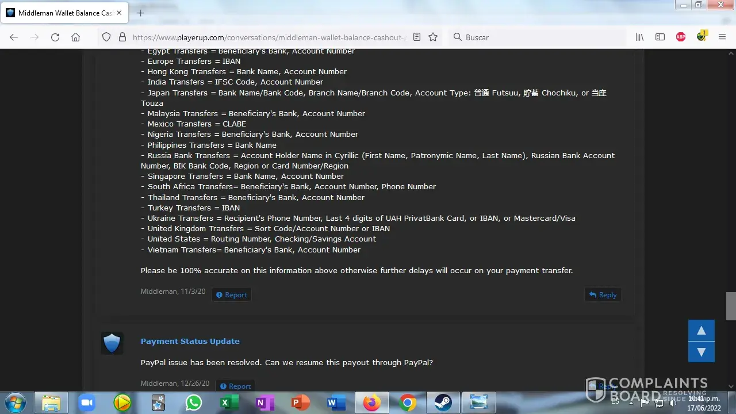The height and width of the screenshot is (414, 736).
Task: Click in the Buscar search field
Action: (x=540, y=37)
